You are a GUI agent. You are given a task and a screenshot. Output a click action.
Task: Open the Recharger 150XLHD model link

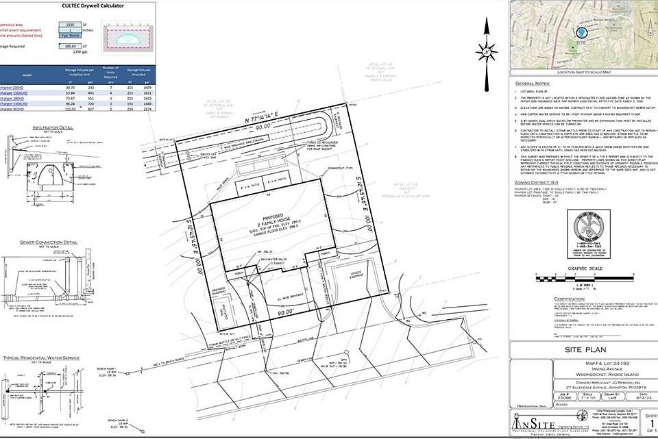point(14,93)
